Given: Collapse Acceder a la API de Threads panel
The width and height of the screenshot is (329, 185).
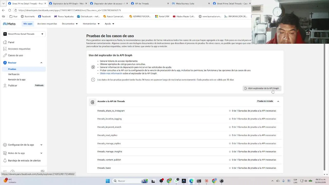Looking at the screenshot, I should click(x=278, y=101).
